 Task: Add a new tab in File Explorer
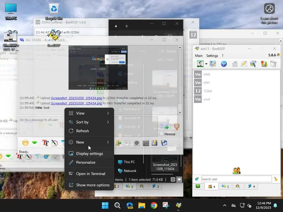pyautogui.click(x=127, y=26)
